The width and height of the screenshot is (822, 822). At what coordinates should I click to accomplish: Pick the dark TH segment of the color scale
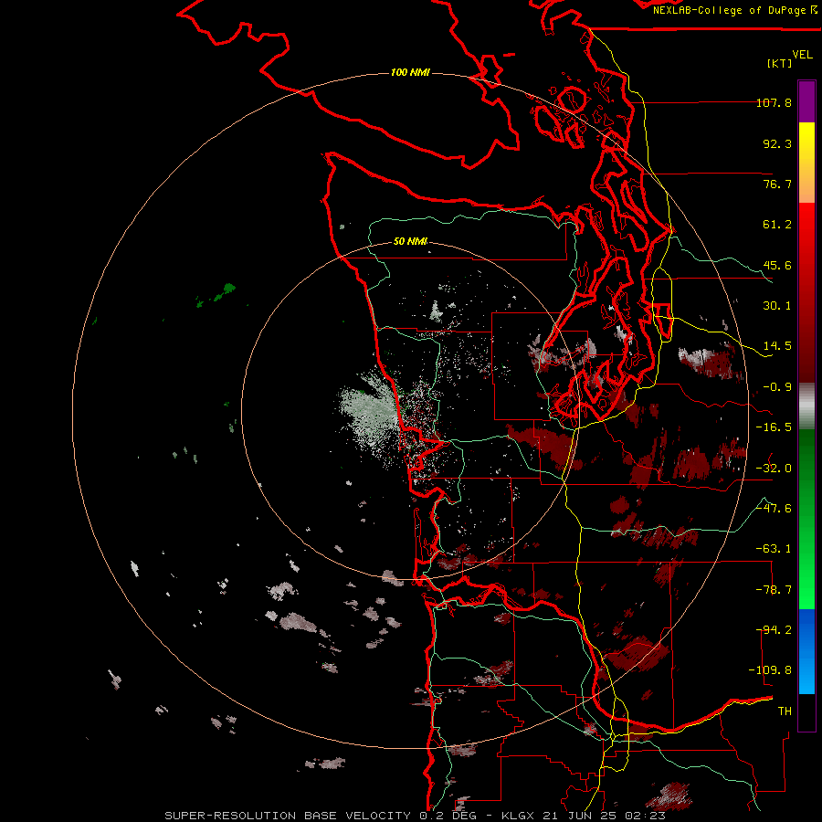[x=806, y=711]
